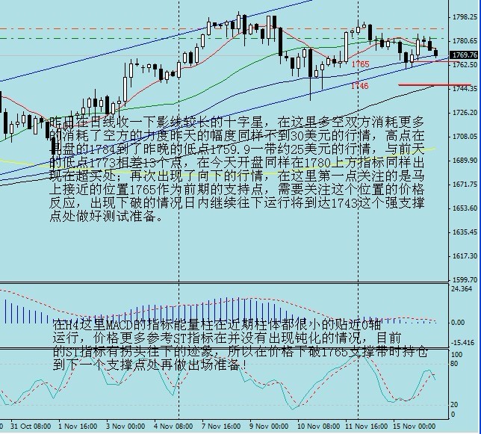Click the 1599.70 price axis label
Screen dimensions: 481x434
coord(465,279)
